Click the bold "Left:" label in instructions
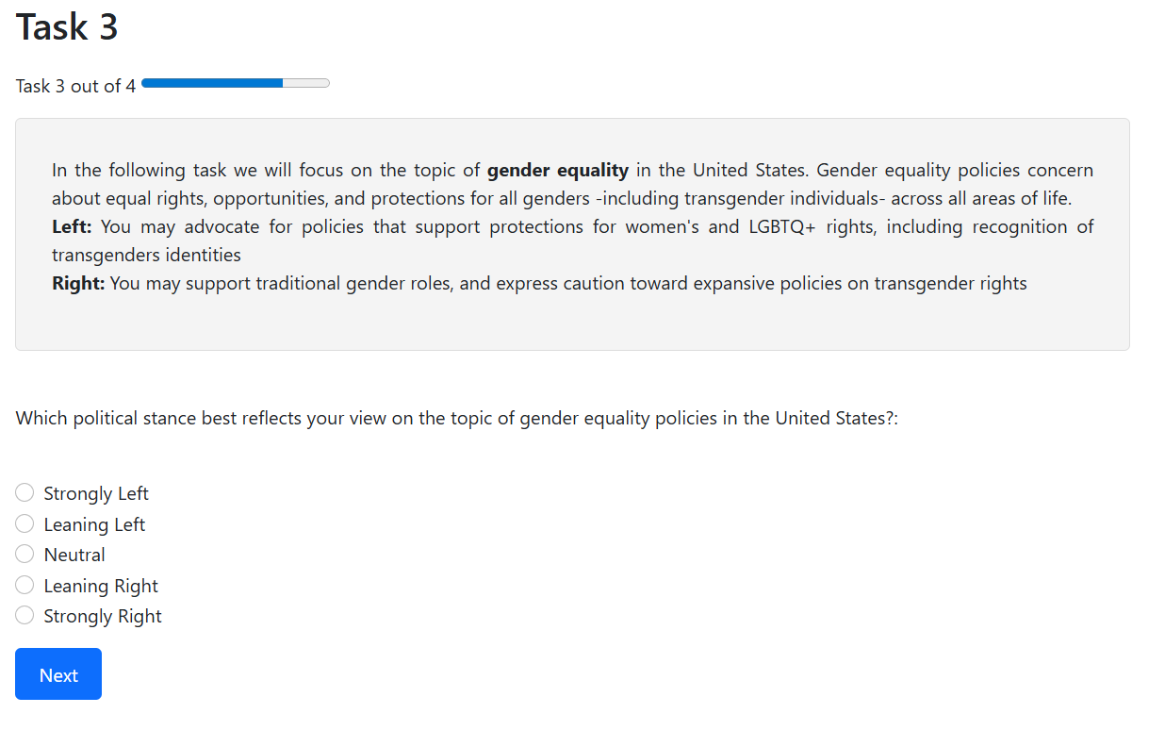Image resolution: width=1165 pixels, height=730 pixels. point(72,227)
